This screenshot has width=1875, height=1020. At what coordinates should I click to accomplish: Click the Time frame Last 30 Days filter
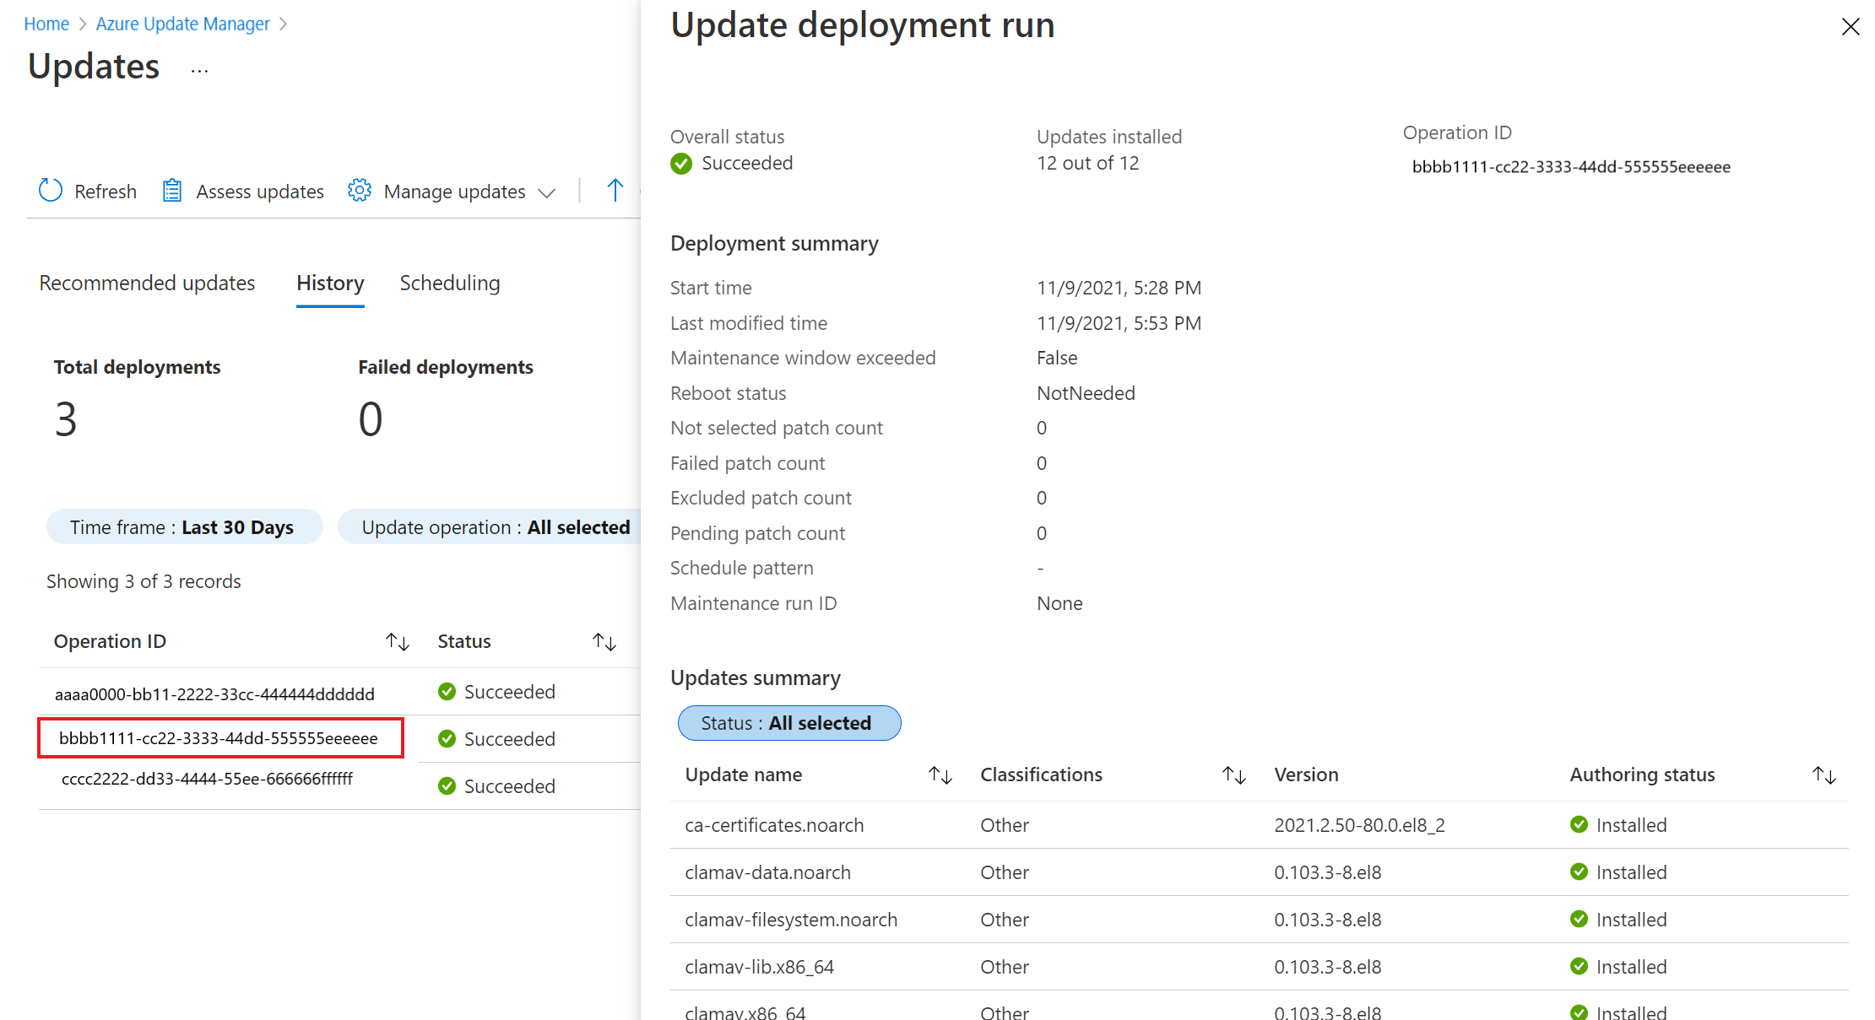[x=182, y=526]
